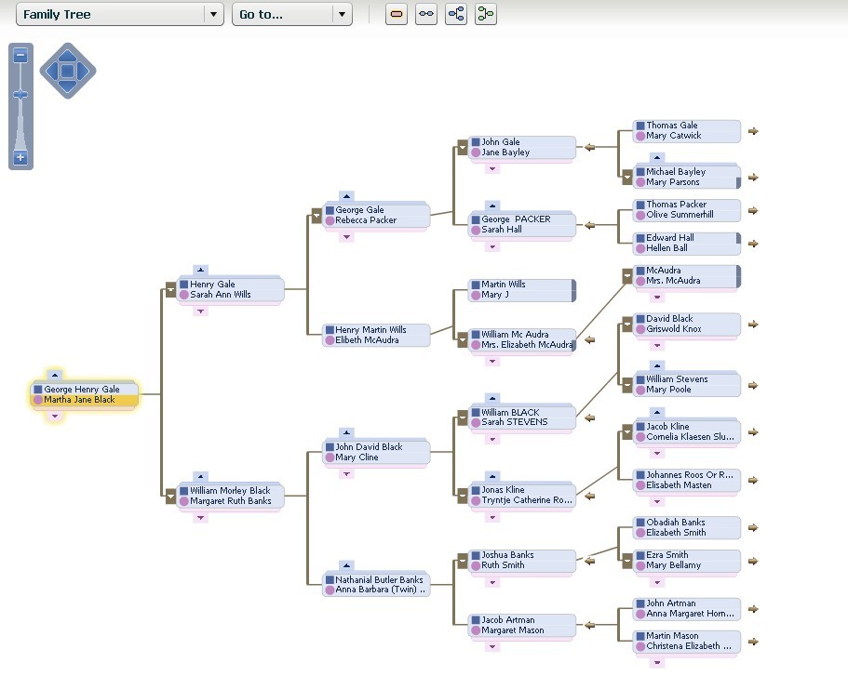Expand the up-arrow tab above Nathanial Butler Banks
Image resolution: width=848 pixels, height=676 pixels.
346,565
